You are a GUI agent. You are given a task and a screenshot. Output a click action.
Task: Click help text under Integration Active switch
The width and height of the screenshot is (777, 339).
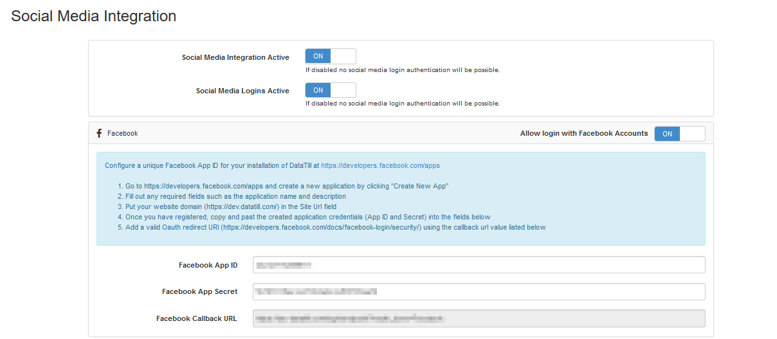pyautogui.click(x=403, y=70)
